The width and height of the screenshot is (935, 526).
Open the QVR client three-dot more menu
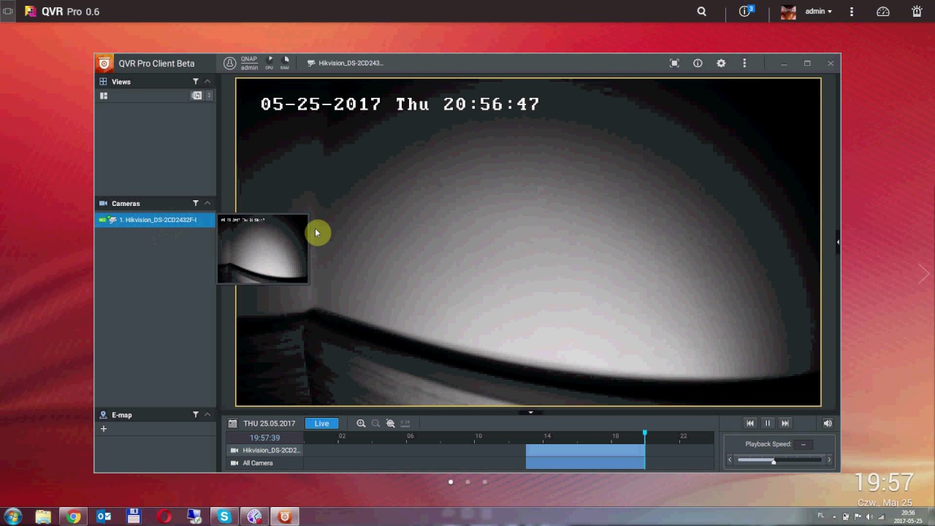pyautogui.click(x=744, y=64)
